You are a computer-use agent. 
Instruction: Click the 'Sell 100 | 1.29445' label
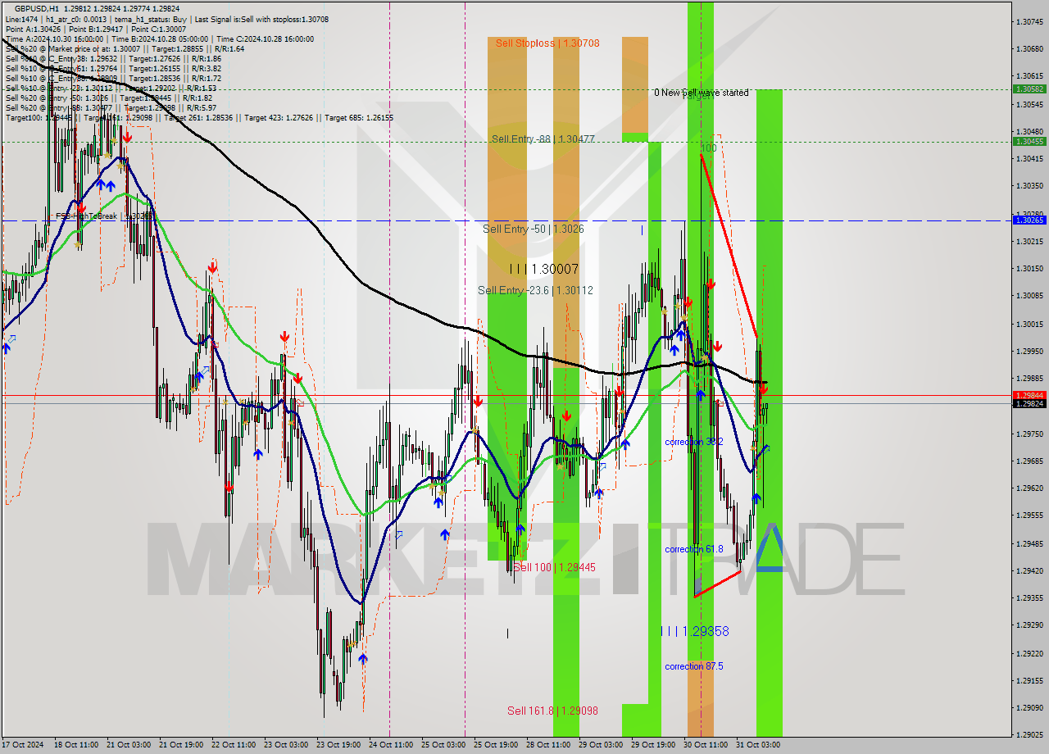point(554,567)
